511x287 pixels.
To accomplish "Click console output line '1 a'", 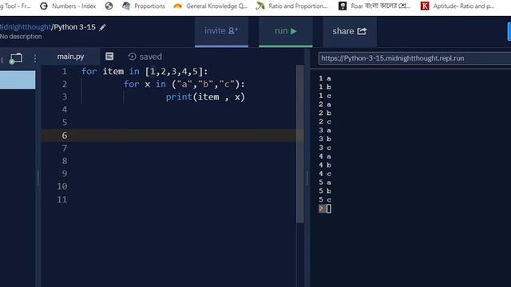I will (325, 78).
